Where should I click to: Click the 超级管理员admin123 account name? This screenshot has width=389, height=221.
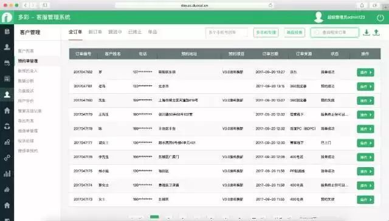pyautogui.click(x=346, y=18)
